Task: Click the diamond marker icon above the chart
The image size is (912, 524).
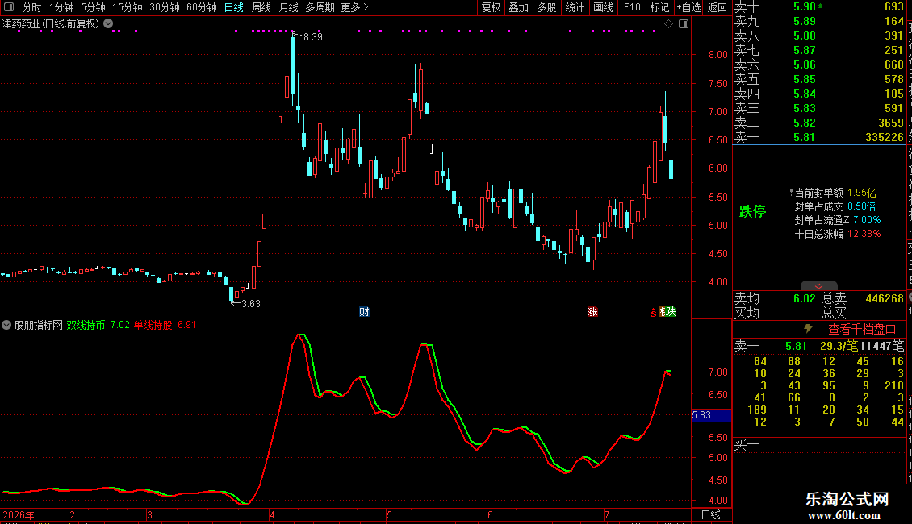Action: [669, 24]
